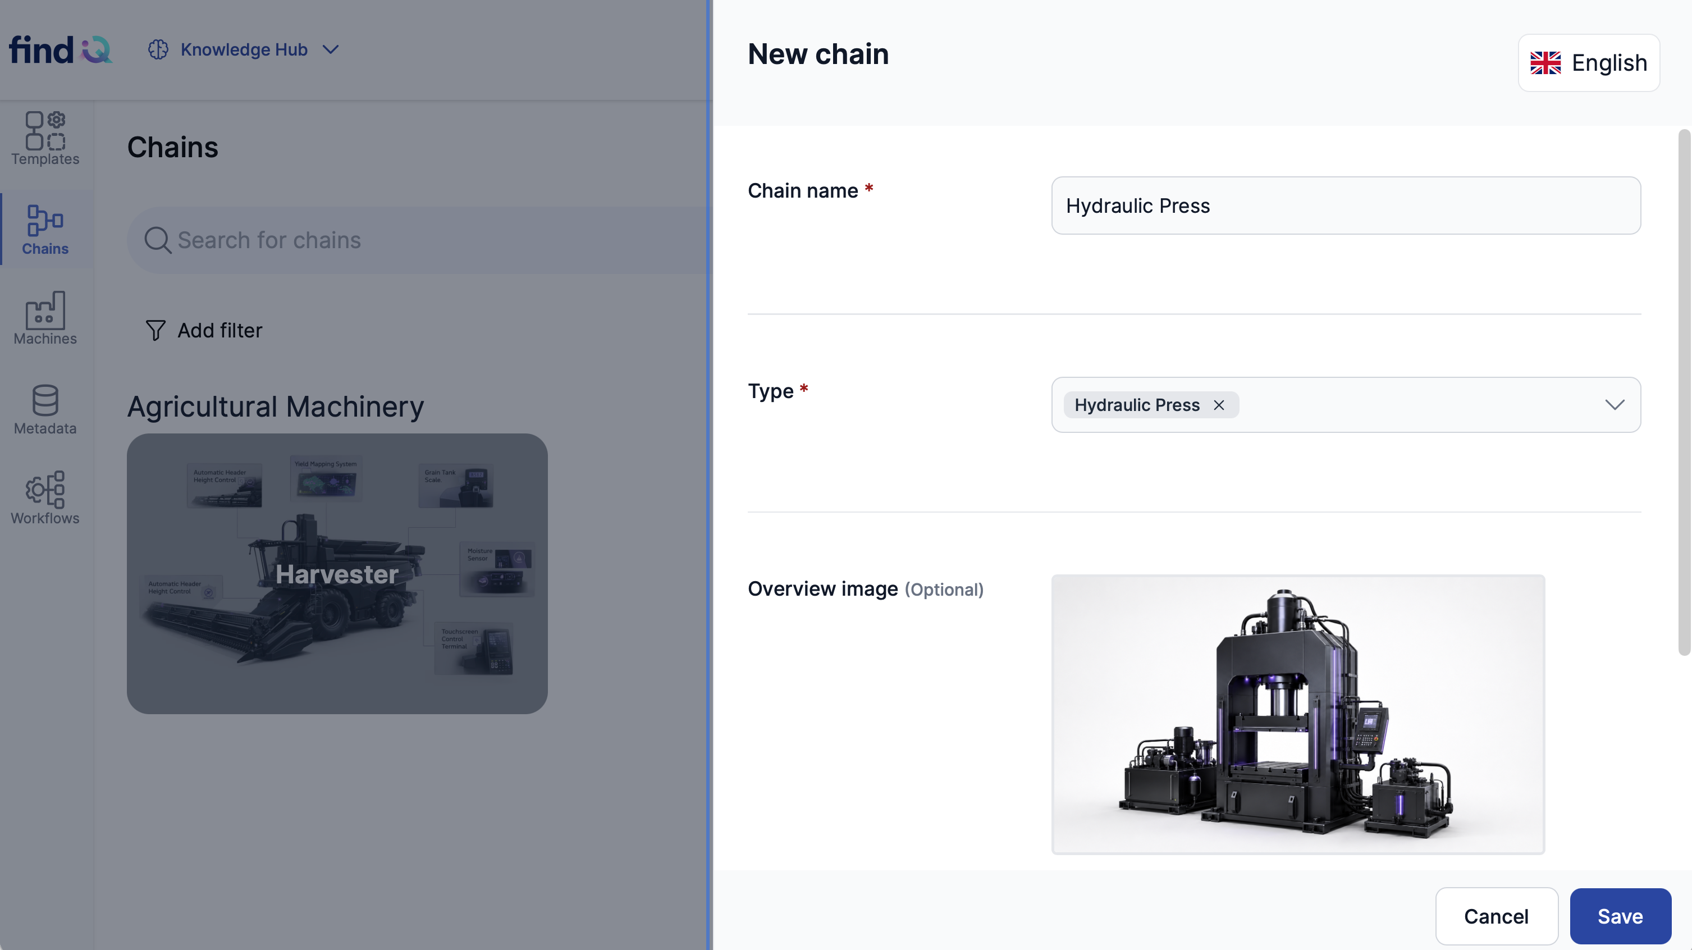The height and width of the screenshot is (950, 1692).
Task: Open the Machines sidebar icon
Action: tap(45, 310)
